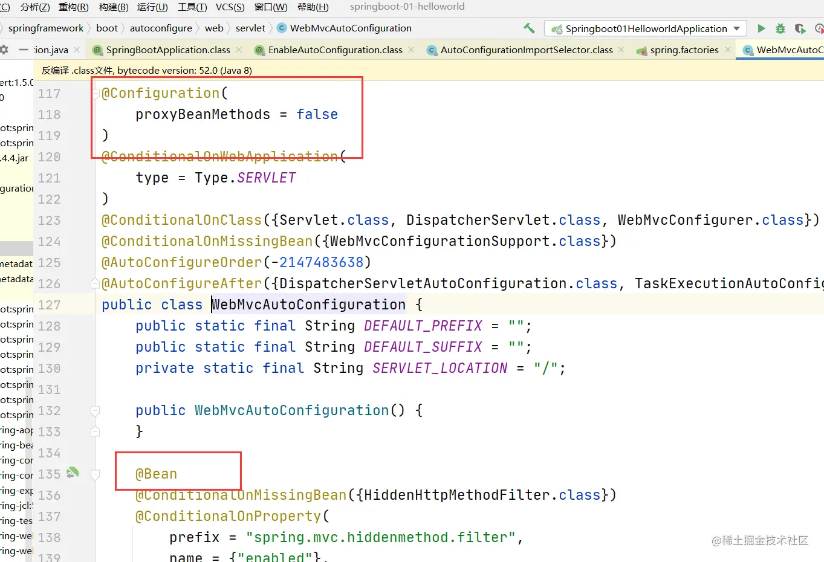Close the AutoConfigurationImportSelector.class tab

tap(621, 50)
